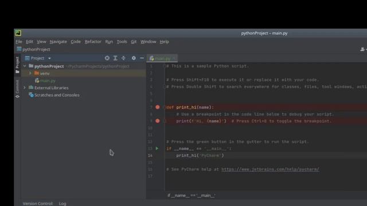Click line number 14 in gutter
367x206 pixels.
(150, 156)
